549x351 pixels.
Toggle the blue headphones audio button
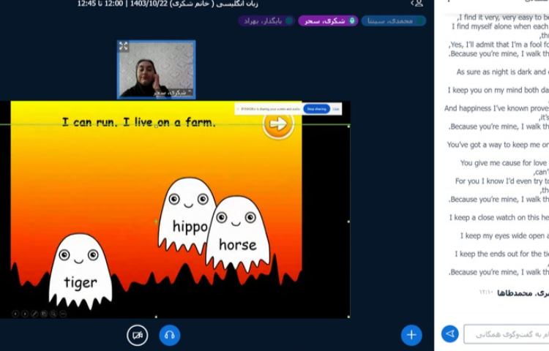pos(170,335)
